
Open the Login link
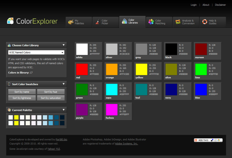point(194,5)
